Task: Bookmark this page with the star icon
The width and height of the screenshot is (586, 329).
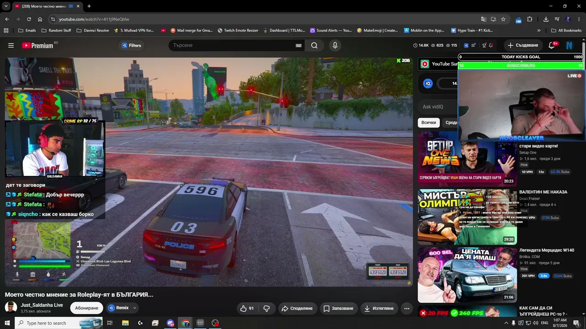Action: point(503,19)
